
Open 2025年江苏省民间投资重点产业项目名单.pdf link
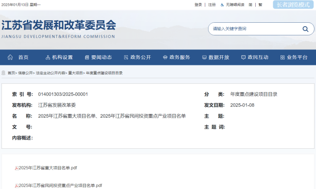tap(60, 186)
